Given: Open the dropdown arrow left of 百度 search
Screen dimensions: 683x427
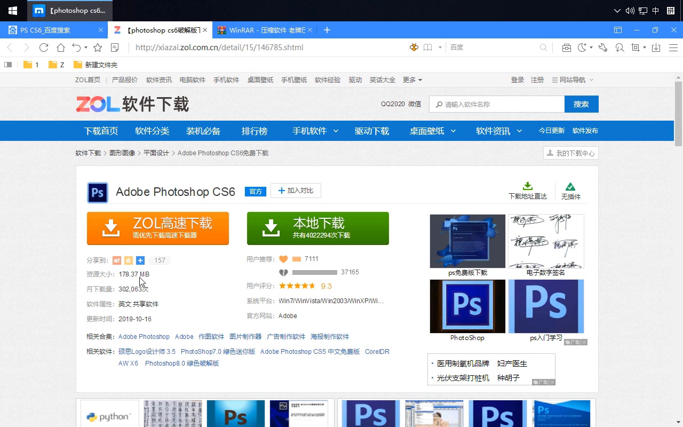Looking at the screenshot, I should (440, 48).
